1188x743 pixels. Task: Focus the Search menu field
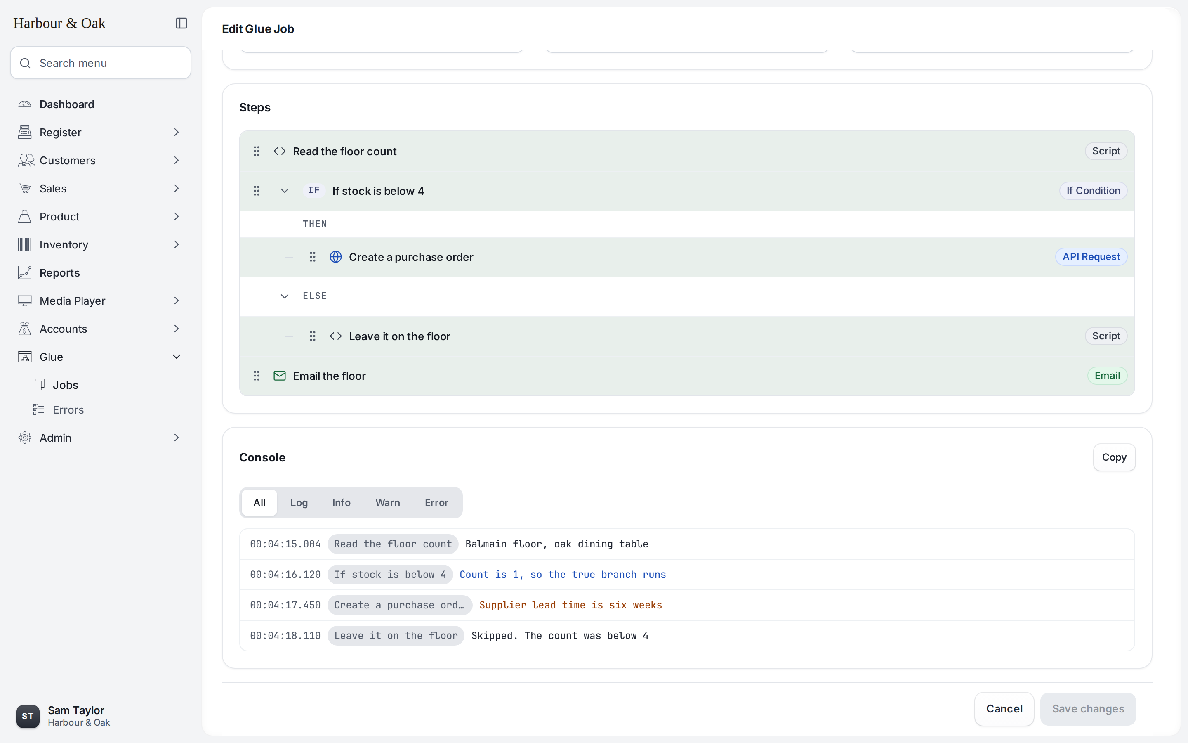pos(100,63)
